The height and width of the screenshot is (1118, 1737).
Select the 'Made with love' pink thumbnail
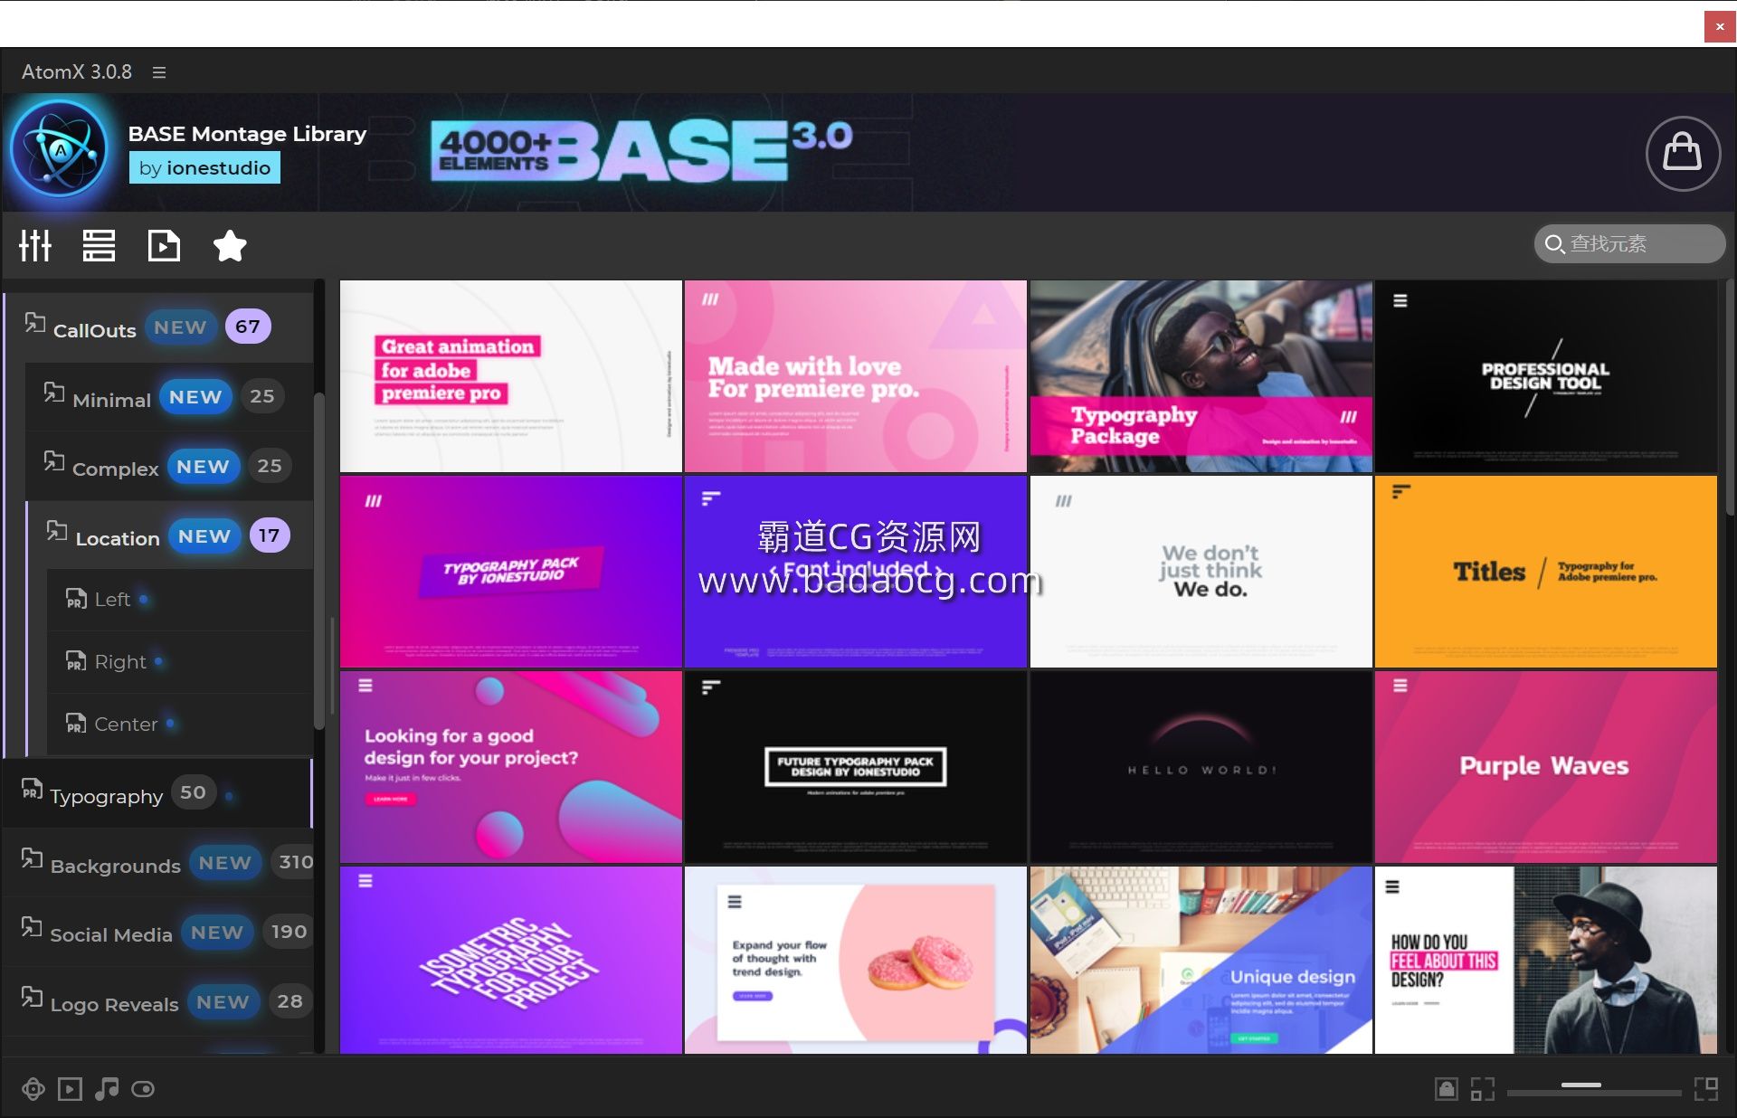point(856,376)
